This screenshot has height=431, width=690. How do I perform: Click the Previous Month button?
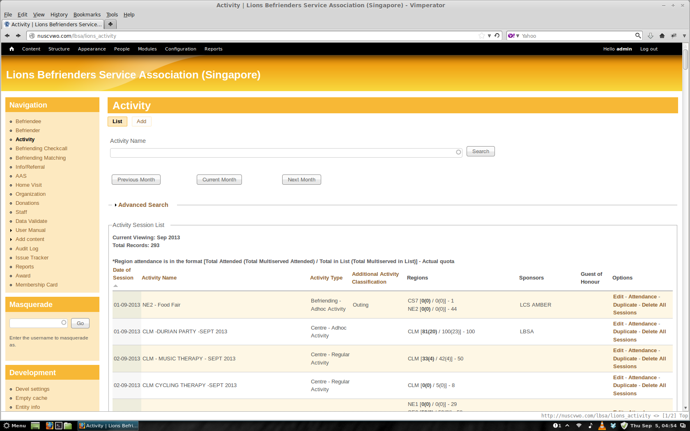(x=136, y=180)
